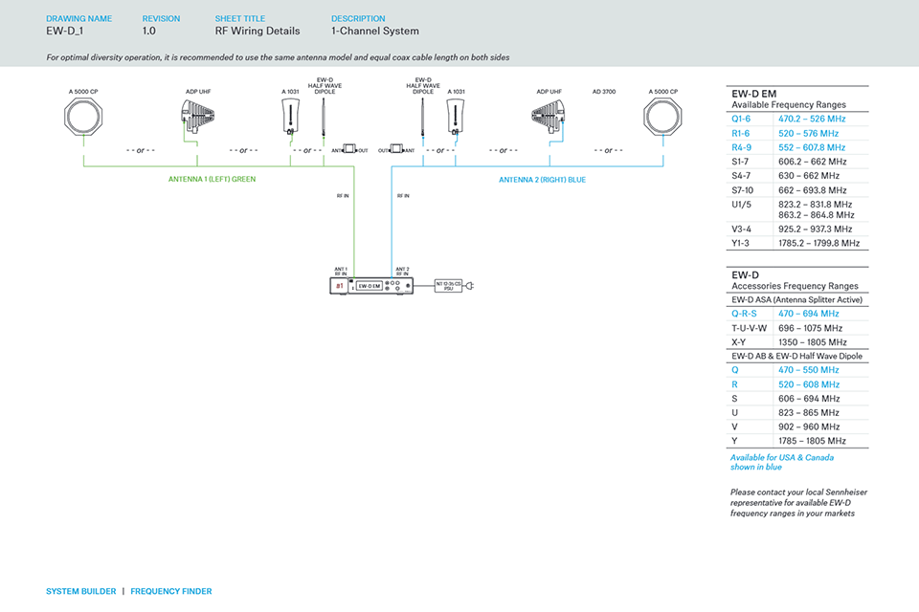Open the FREQUENCY FINDER link
Image resolution: width=919 pixels, height=612 pixels.
[x=171, y=592]
